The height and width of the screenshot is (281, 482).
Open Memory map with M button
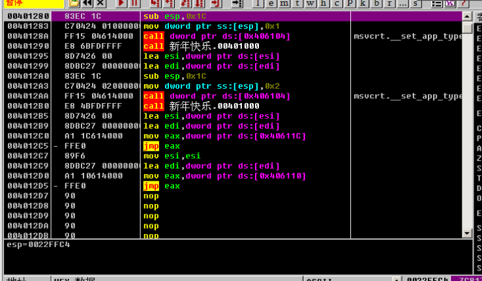(283, 4)
